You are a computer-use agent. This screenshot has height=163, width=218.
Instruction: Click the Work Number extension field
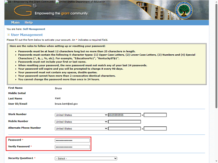155,115
